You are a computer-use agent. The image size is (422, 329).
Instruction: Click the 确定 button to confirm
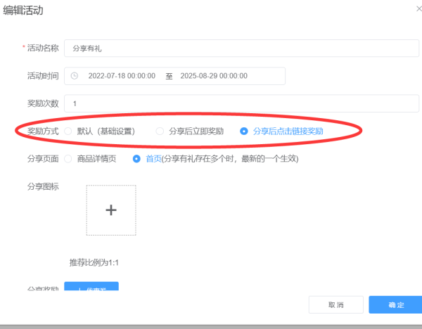click(x=395, y=305)
